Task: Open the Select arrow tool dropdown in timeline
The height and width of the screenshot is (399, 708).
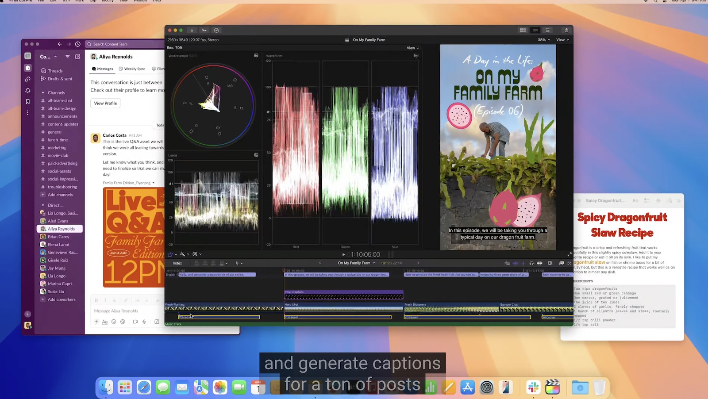Action: pos(239,263)
